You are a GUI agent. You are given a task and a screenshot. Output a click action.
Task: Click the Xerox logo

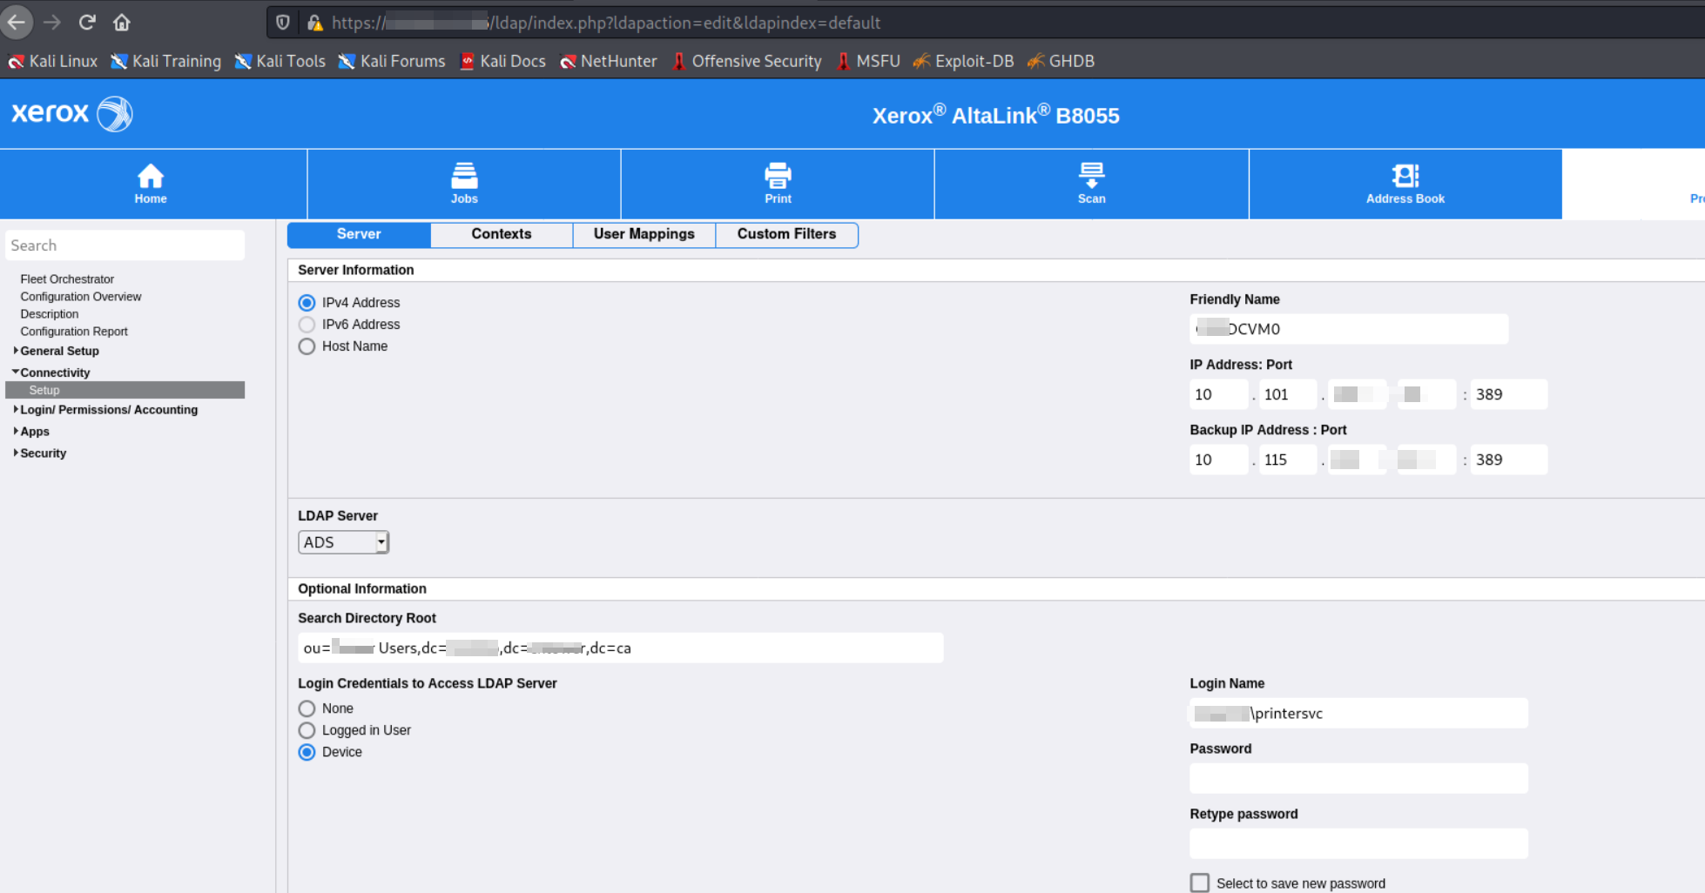click(71, 113)
